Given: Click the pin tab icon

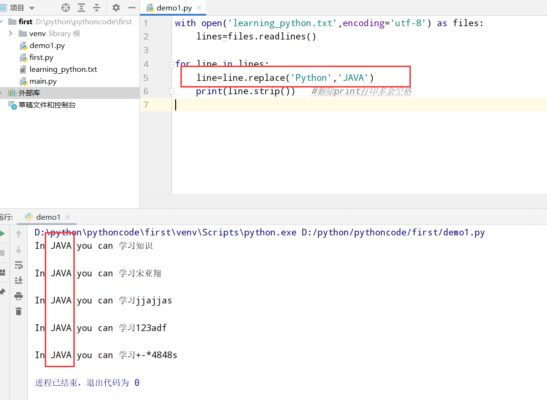Looking at the screenshot, I should 2,292.
